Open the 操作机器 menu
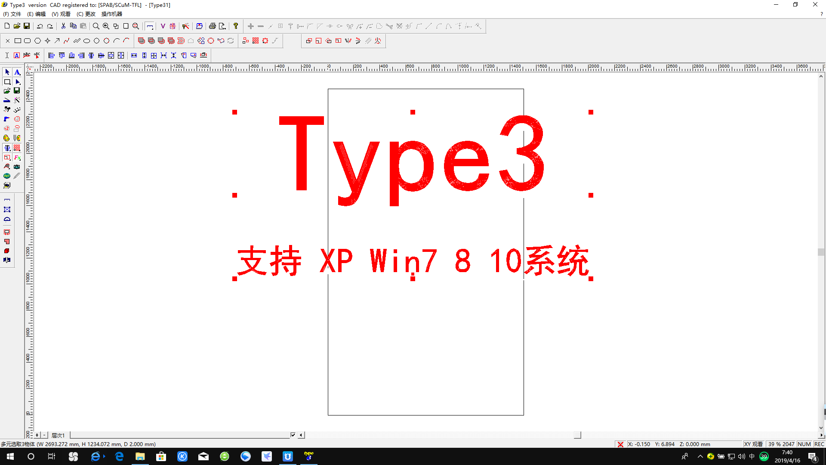The height and width of the screenshot is (465, 826). tap(112, 14)
